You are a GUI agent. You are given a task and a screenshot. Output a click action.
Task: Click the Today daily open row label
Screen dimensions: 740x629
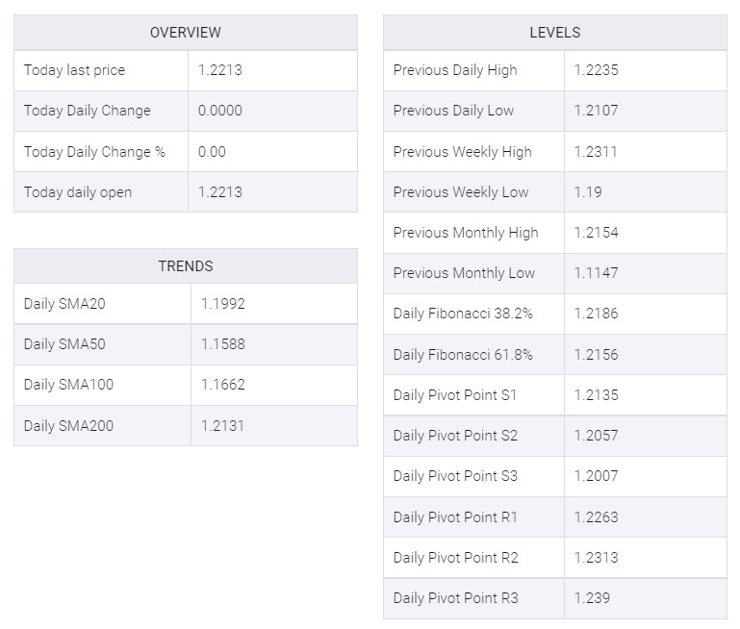point(78,192)
